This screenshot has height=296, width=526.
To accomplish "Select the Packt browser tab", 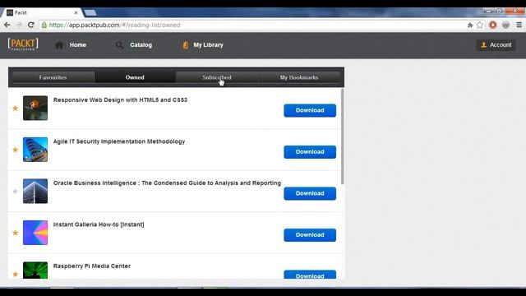I will tap(41, 12).
